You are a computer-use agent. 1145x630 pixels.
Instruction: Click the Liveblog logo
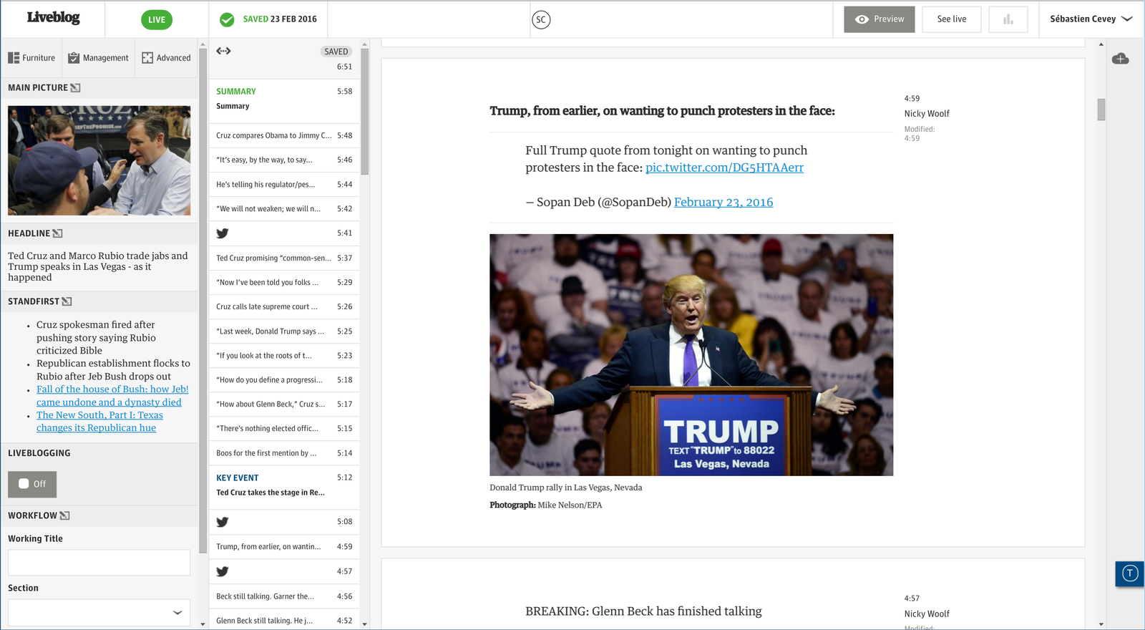tap(53, 18)
